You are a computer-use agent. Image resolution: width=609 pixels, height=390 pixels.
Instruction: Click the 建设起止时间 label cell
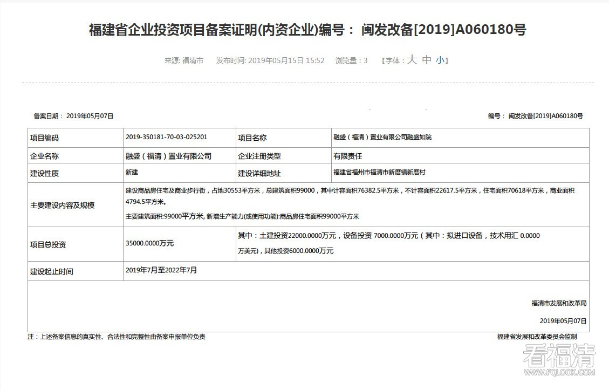[76, 271]
